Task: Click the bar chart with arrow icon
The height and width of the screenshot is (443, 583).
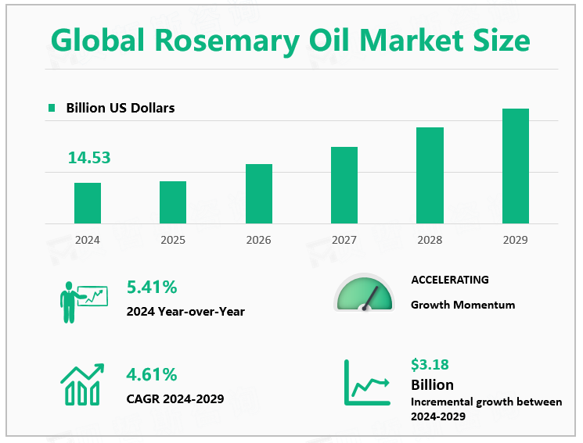Action: (x=82, y=384)
